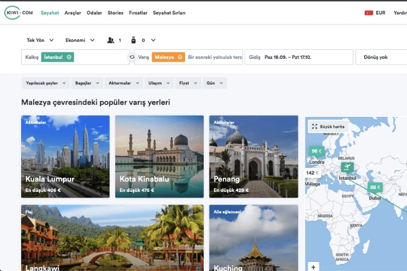
Task: Open the Araçlar menu item
Action: [x=73, y=12]
